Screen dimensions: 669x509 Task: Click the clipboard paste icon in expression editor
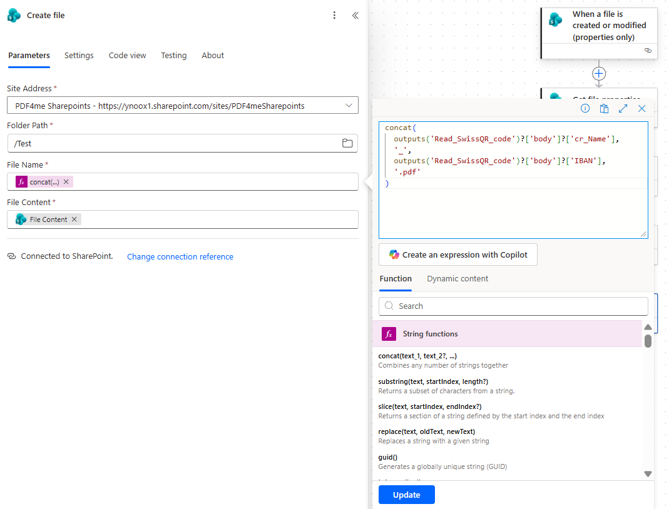coord(604,108)
